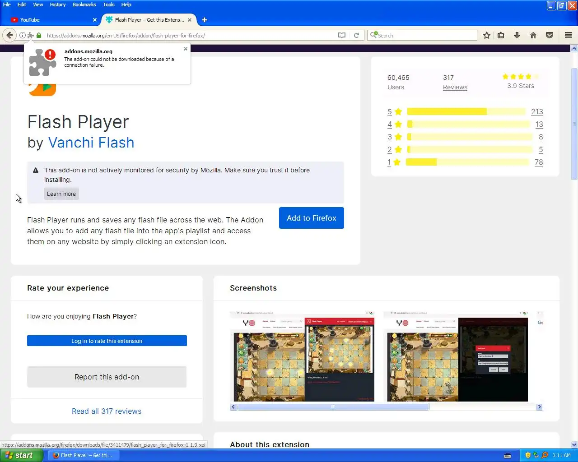Click the keyboard icon in system tray
The height and width of the screenshot is (462, 578).
click(508, 455)
